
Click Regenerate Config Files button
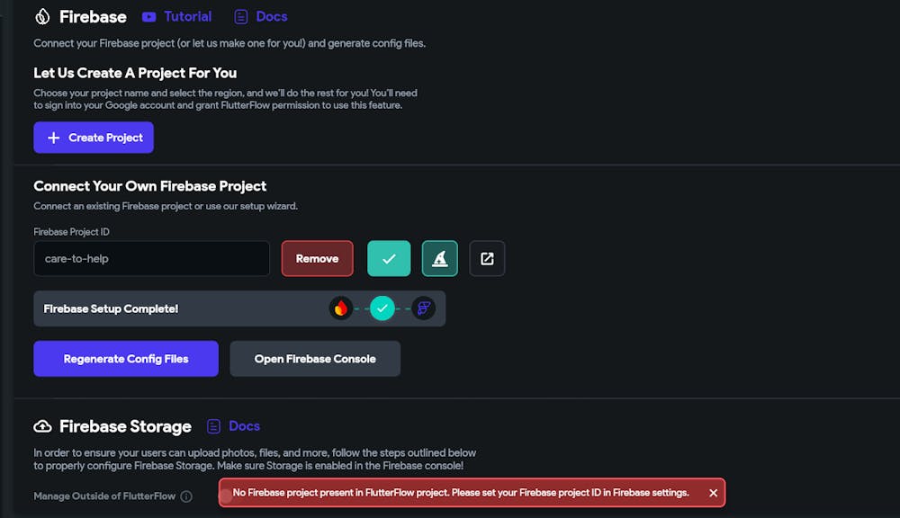[x=126, y=359]
